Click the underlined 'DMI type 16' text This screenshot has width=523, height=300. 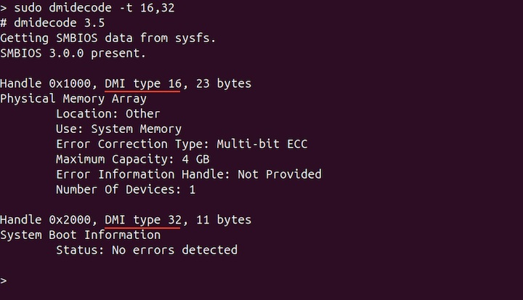coord(142,84)
